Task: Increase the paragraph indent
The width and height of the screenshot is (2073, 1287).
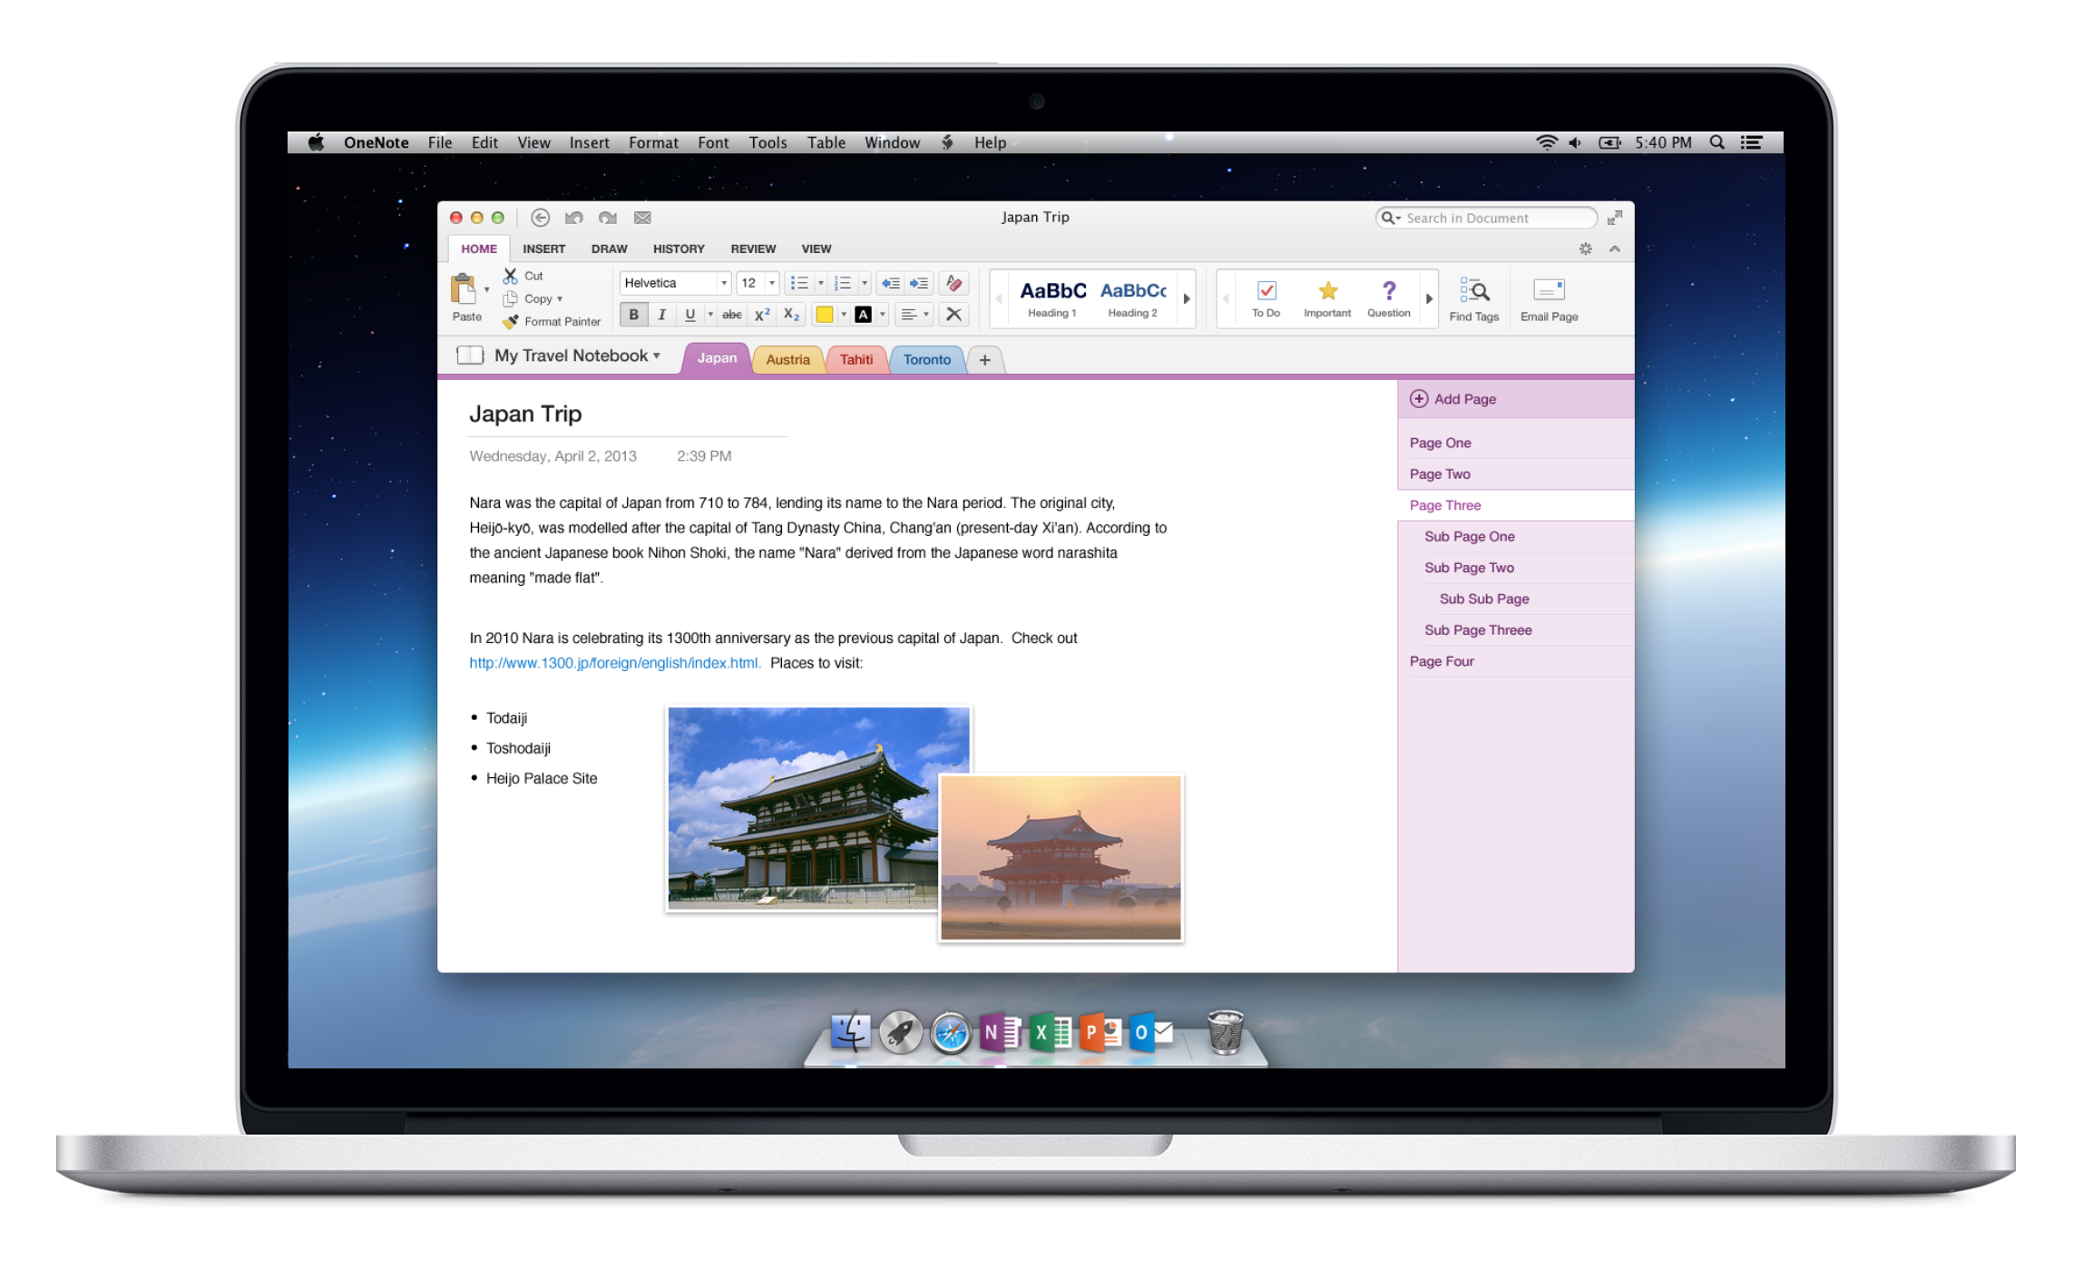Action: pyautogui.click(x=919, y=283)
